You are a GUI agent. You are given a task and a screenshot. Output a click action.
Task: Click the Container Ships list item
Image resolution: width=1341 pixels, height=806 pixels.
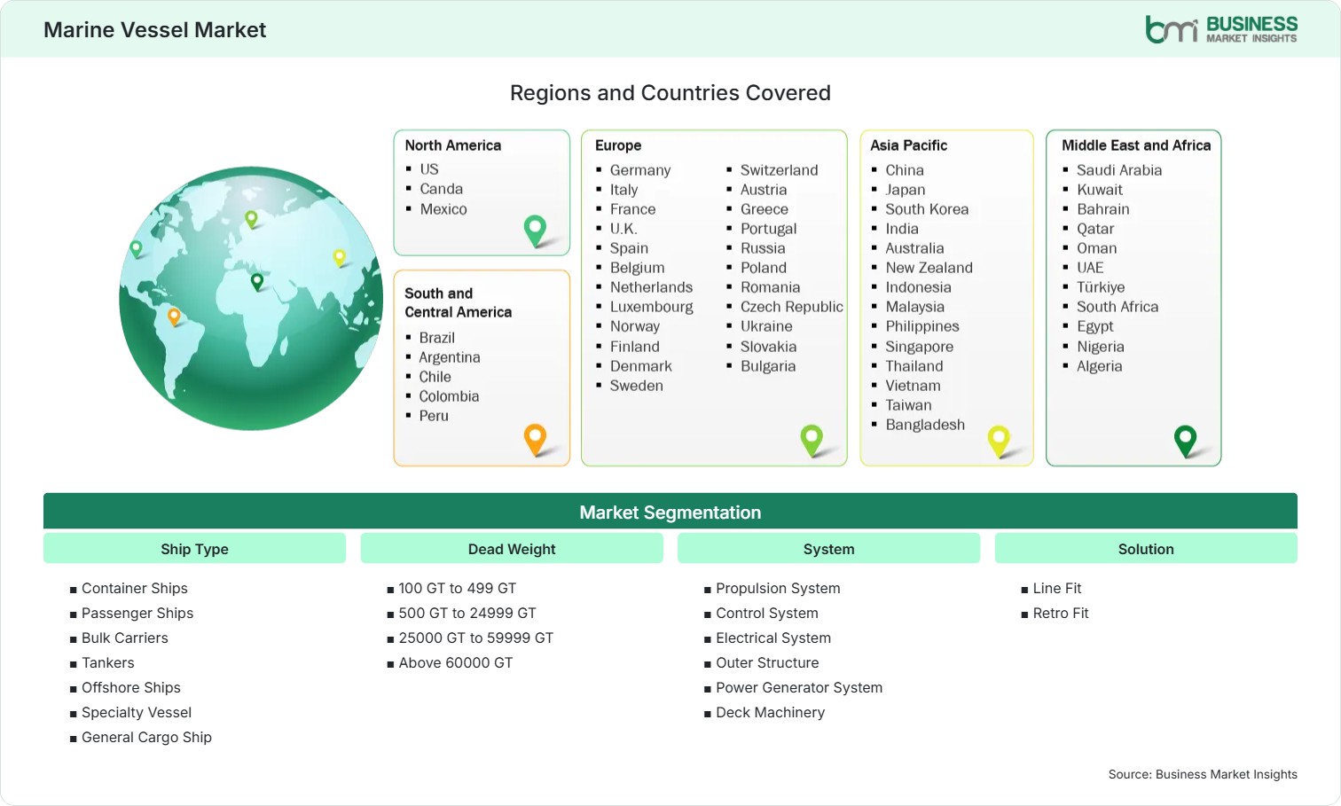point(135,589)
